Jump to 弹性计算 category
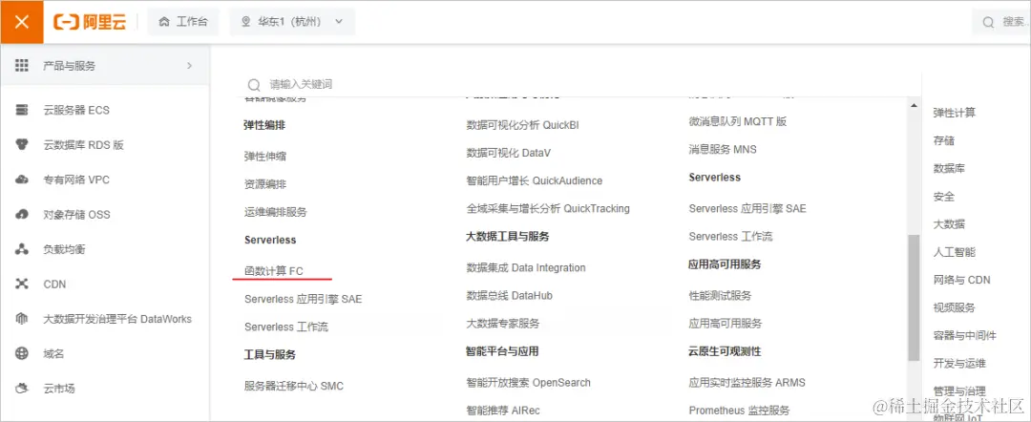Image resolution: width=1031 pixels, height=422 pixels. pos(954,113)
